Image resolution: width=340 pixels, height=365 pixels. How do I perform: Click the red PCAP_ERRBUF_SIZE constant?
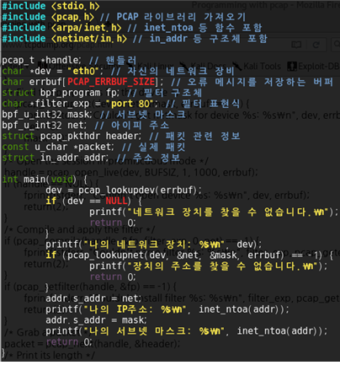pyautogui.click(x=111, y=82)
